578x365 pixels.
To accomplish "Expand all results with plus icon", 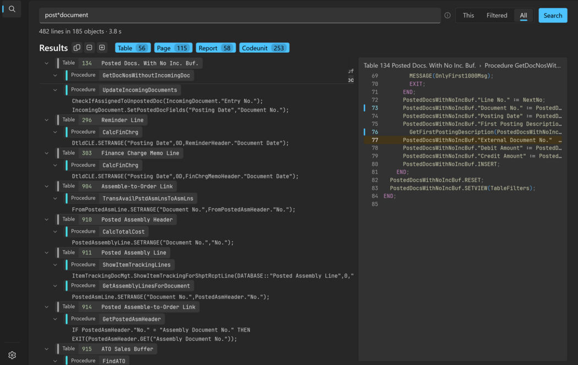I will click(x=102, y=48).
